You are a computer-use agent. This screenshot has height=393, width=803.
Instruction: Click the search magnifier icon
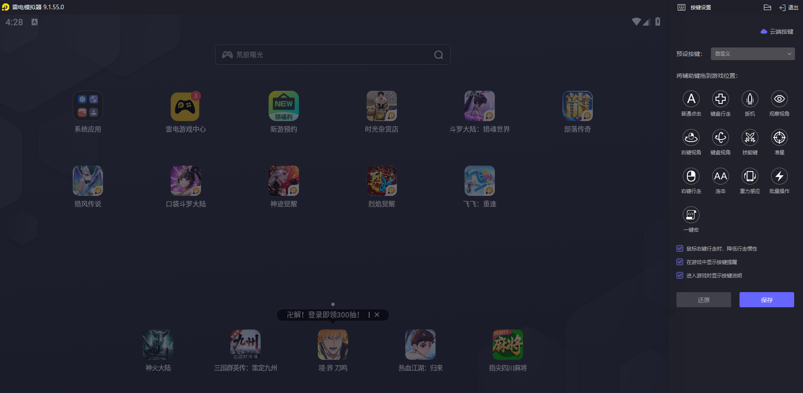pos(438,55)
